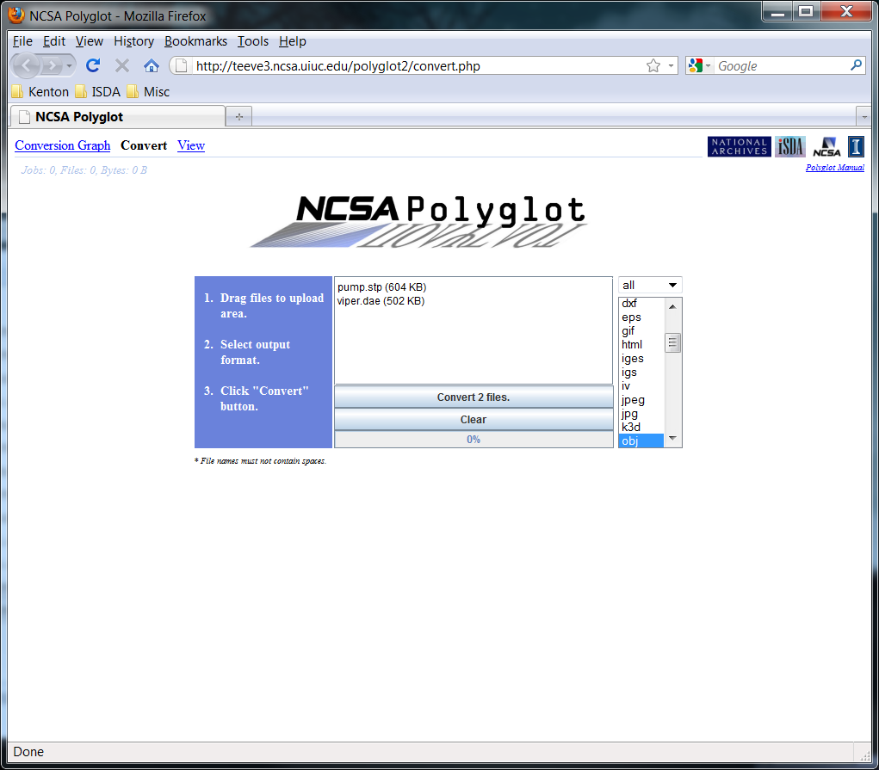This screenshot has height=770, width=879.
Task: Click the browser Forward arrow button
Action: point(52,66)
